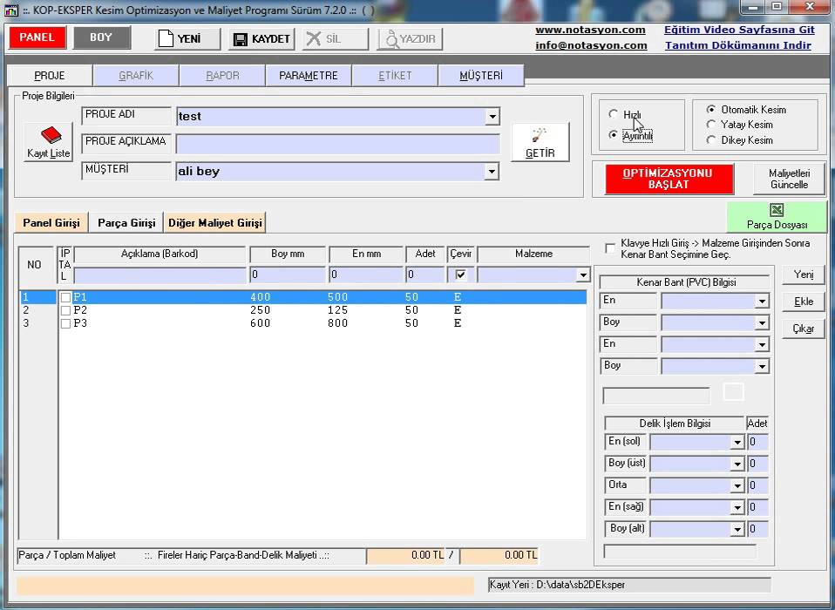The width and height of the screenshot is (835, 610).
Task: Select the P2 row in parts list
Action: coord(303,310)
